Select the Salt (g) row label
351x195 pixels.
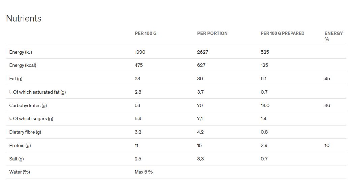tap(17, 159)
